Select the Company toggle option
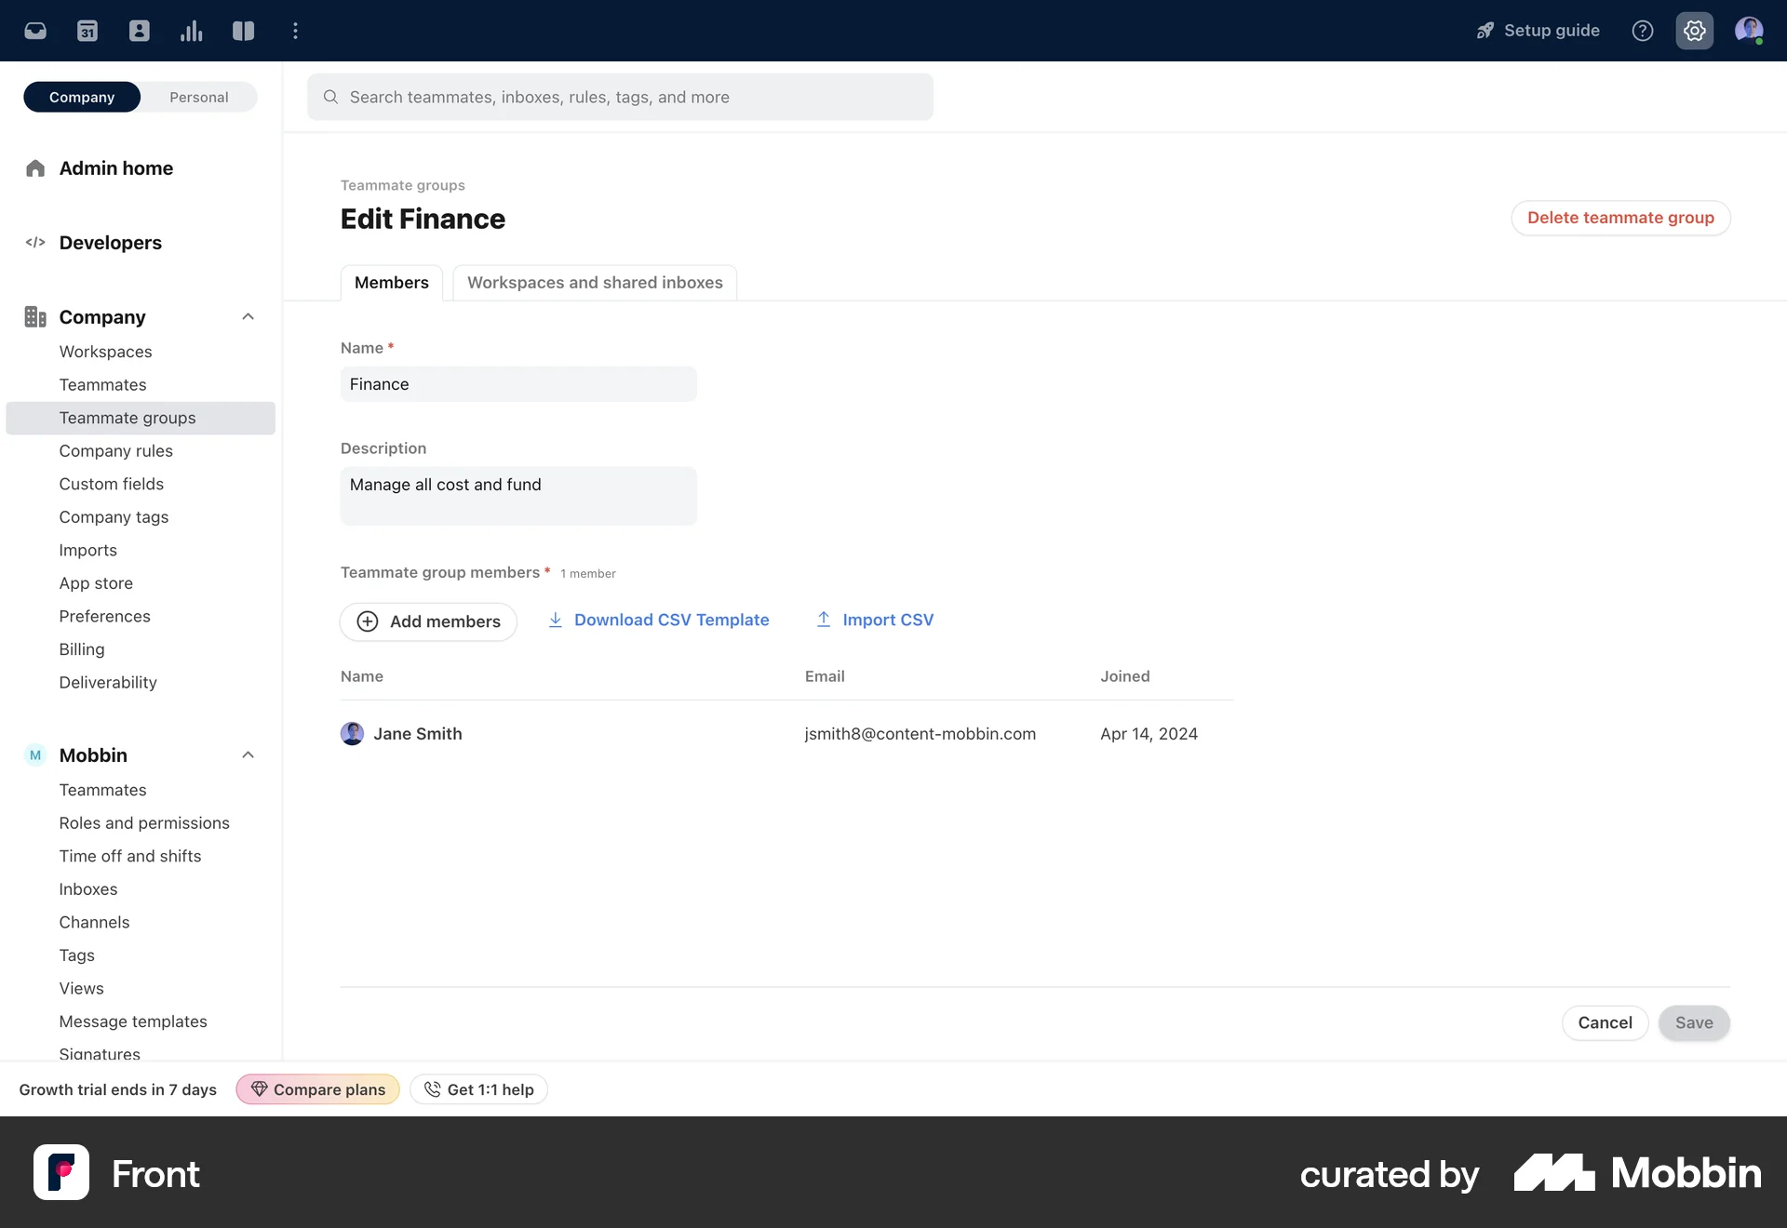1787x1228 pixels. [x=81, y=96]
